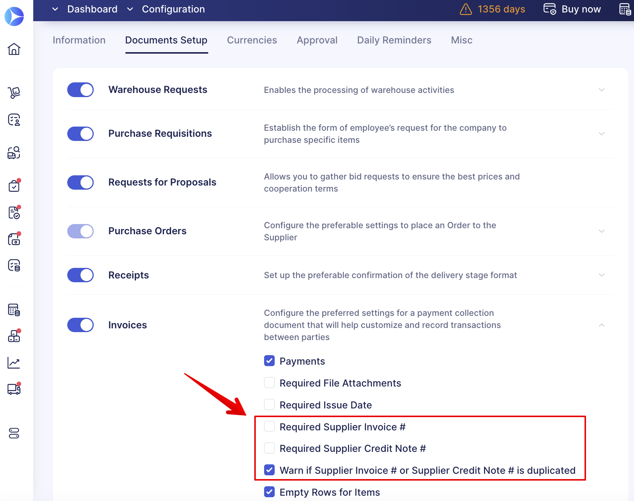The width and height of the screenshot is (634, 501).
Task: Expand the Purchase Requisitions row chevron
Action: pyautogui.click(x=602, y=134)
